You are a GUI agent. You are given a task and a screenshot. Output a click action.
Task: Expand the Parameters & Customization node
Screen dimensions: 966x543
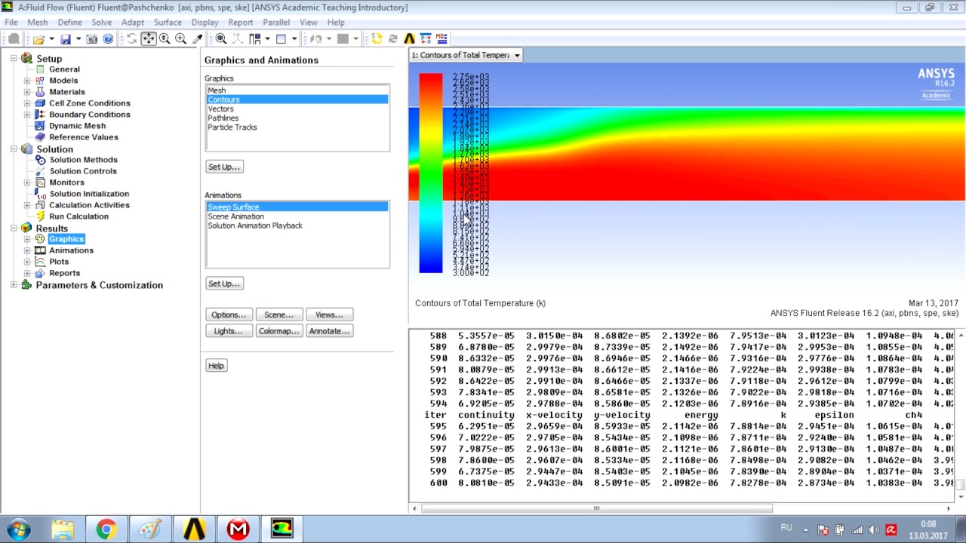(14, 285)
